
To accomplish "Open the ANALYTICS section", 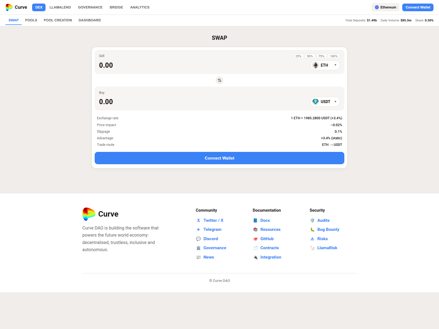I will click(x=140, y=7).
